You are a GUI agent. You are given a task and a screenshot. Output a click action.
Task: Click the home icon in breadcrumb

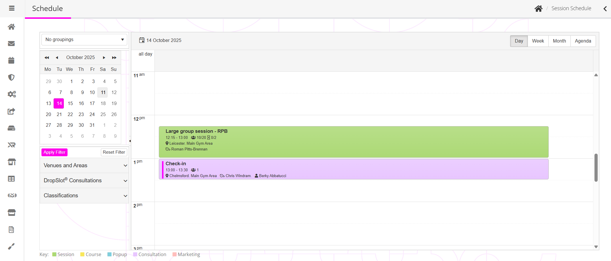point(538,9)
